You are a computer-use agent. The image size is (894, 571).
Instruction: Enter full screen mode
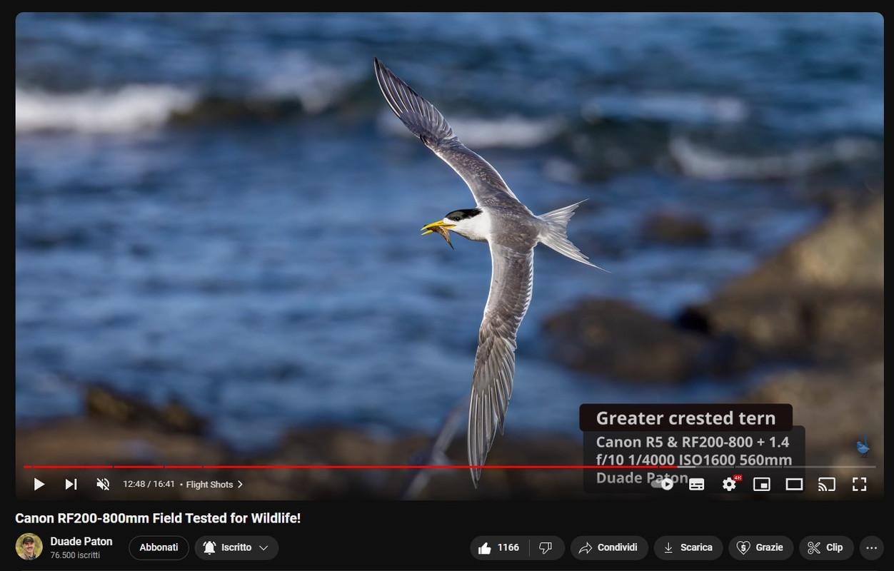tap(860, 484)
